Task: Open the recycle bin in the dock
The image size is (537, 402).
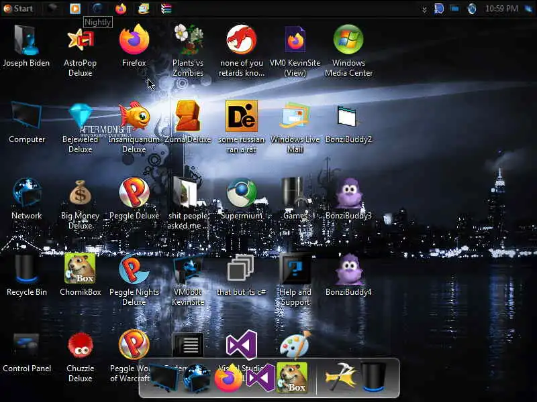Action: (374, 377)
